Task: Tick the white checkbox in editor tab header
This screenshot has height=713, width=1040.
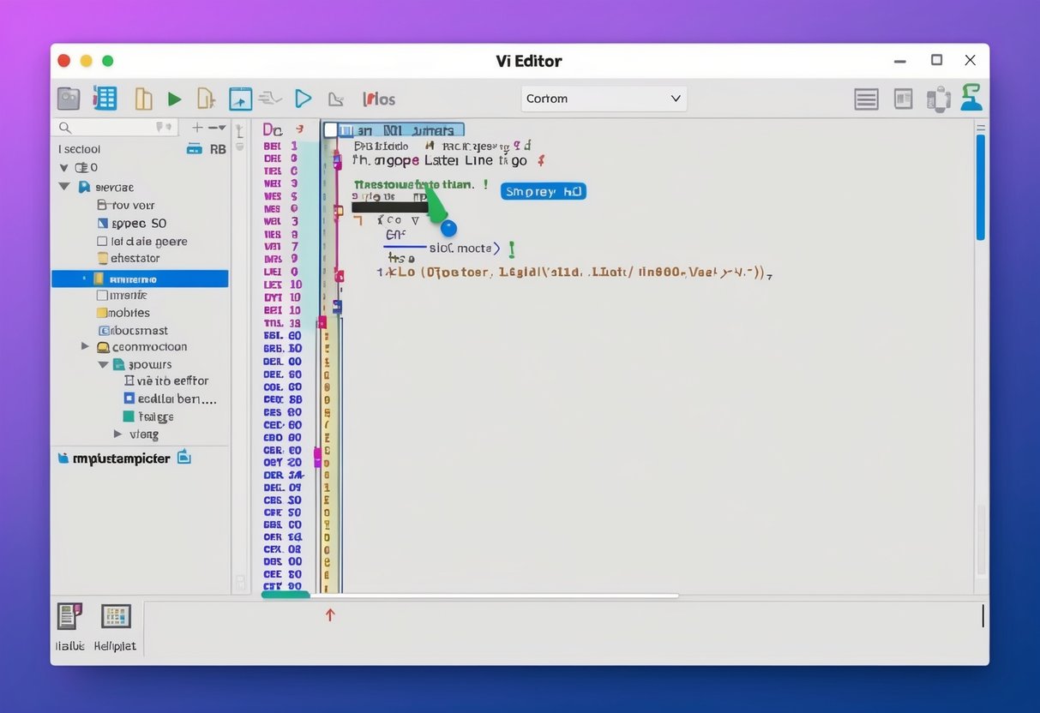Action: [331, 130]
